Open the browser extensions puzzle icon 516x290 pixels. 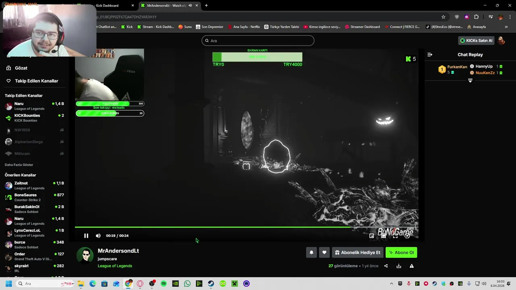point(476,17)
